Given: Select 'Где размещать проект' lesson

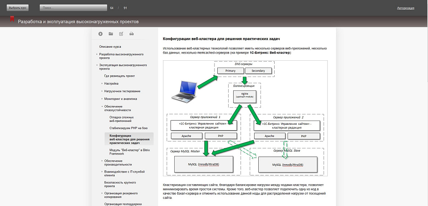Looking at the screenshot, I should tap(120, 76).
